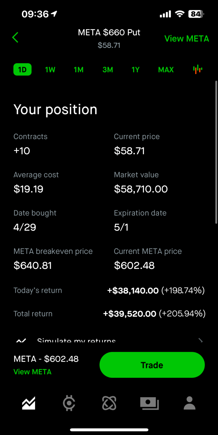Open the candlestick chart view icon
This screenshot has height=435, width=218.
pos(198,69)
